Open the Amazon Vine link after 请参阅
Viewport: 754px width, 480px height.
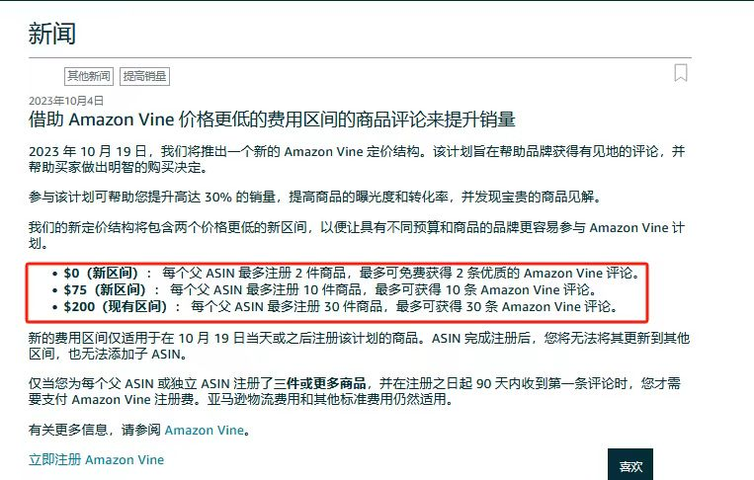[x=205, y=430]
